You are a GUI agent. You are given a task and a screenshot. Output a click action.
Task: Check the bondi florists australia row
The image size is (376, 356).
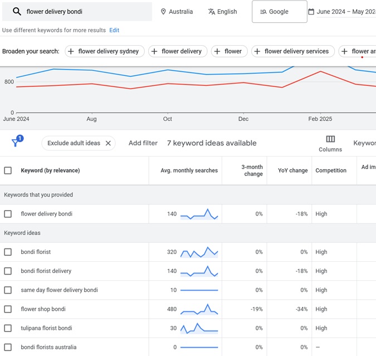point(8,347)
